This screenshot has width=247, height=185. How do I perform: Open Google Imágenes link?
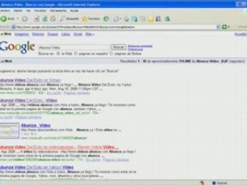[x=22, y=34]
